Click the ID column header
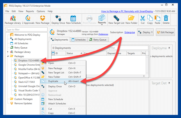Viewport: 181px width, 118px height. 60,53
